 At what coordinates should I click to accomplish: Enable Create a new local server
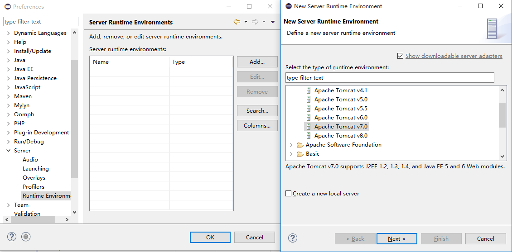click(288, 193)
